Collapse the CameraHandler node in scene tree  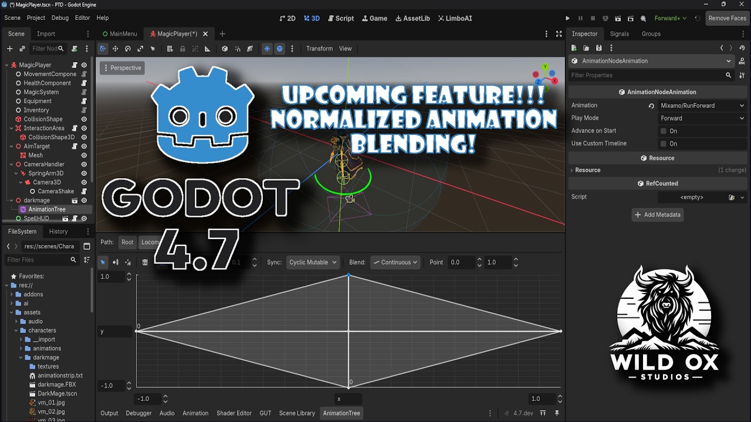12,165
